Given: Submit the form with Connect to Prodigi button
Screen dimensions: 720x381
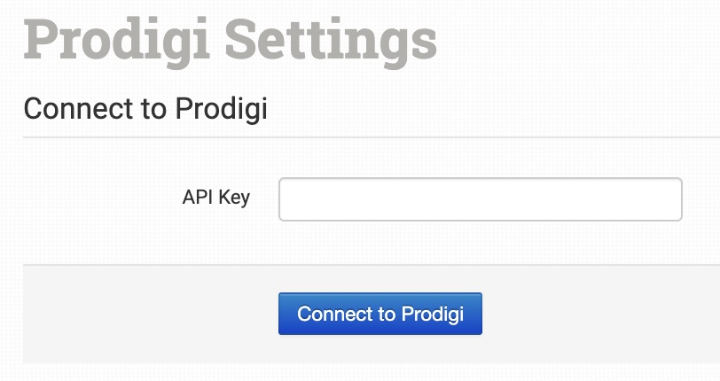Looking at the screenshot, I should [380, 314].
